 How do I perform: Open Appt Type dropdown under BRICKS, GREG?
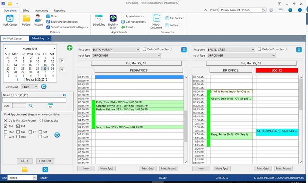274,55
